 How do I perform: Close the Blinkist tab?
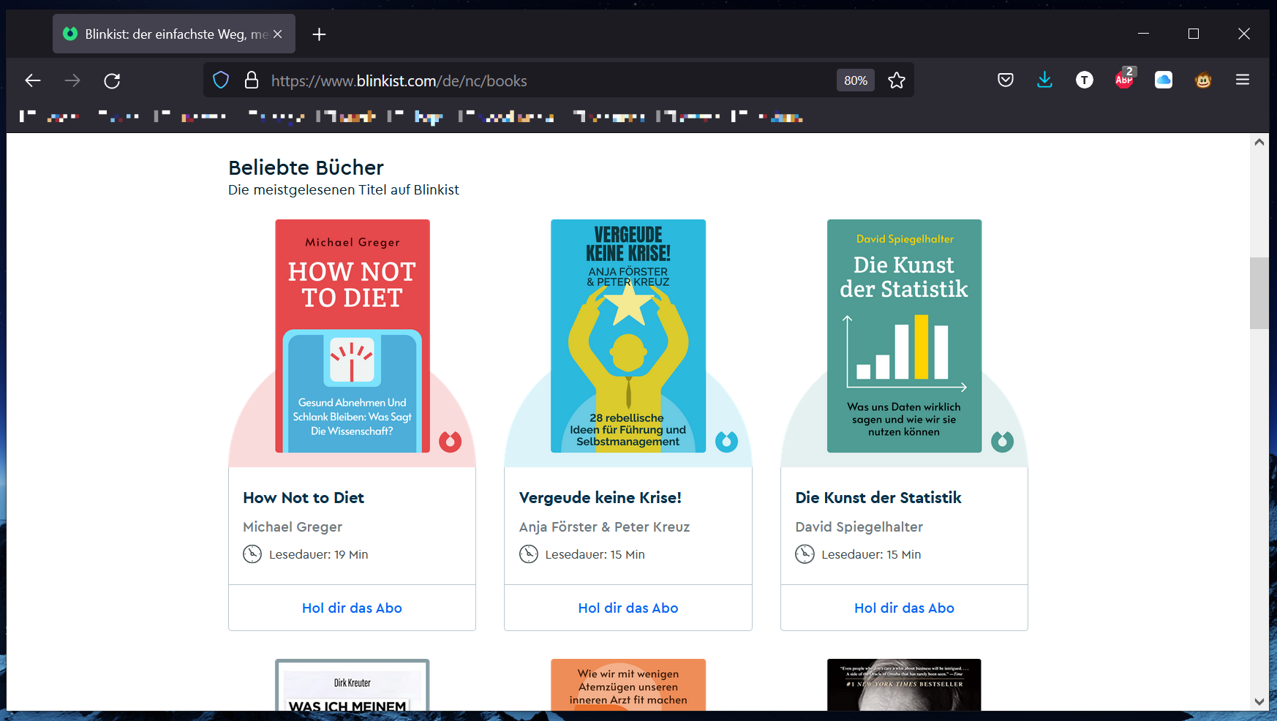click(x=278, y=34)
